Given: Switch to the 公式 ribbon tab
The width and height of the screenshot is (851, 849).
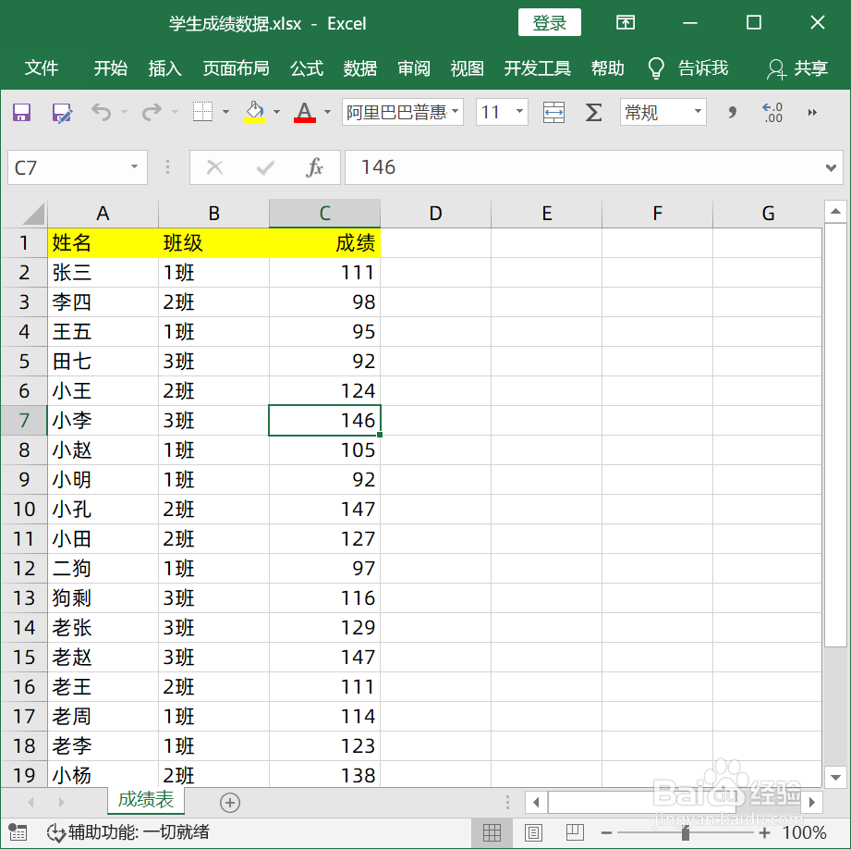Looking at the screenshot, I should [306, 68].
